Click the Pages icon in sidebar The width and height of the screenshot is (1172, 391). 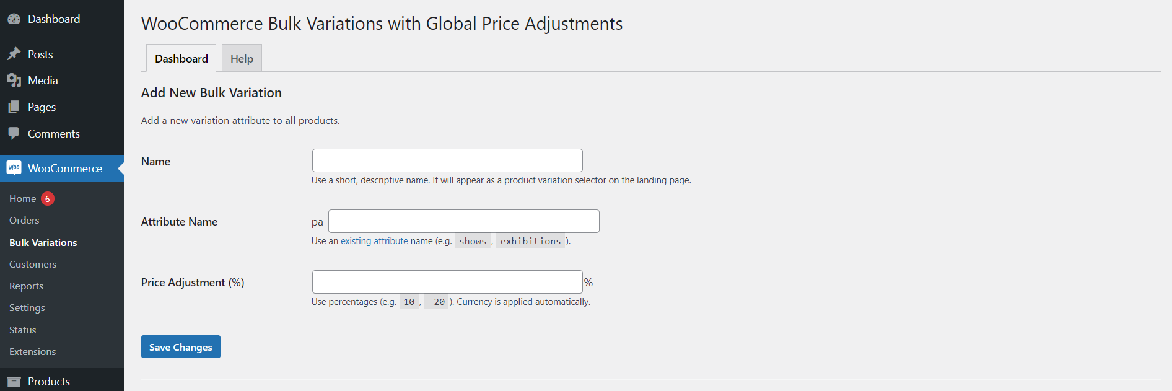coord(14,107)
